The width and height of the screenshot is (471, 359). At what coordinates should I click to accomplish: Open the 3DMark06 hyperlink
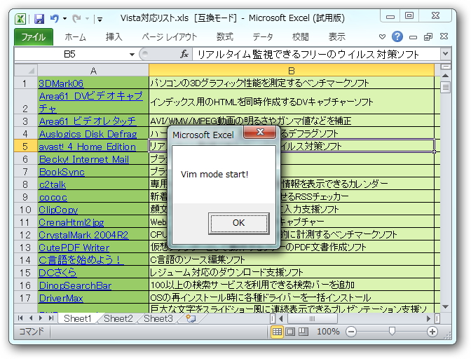click(x=61, y=83)
